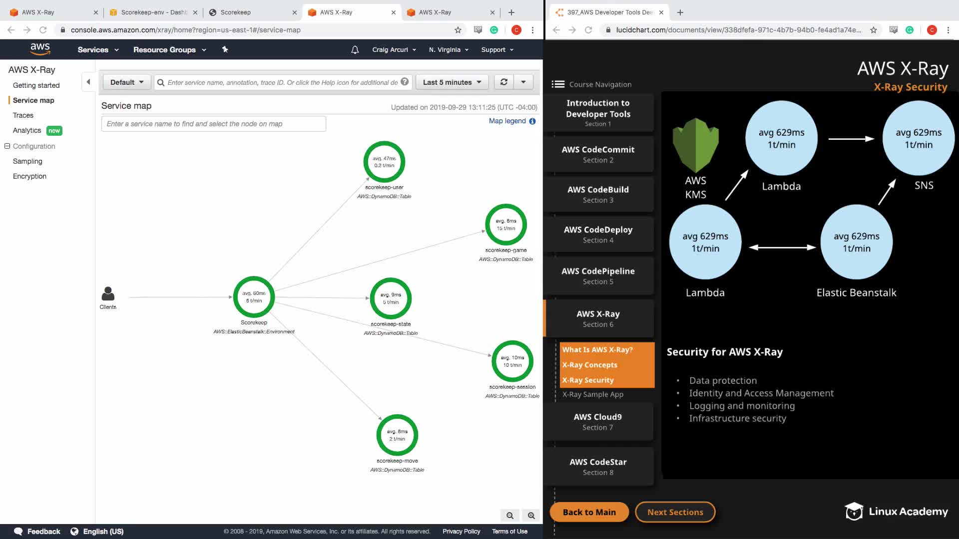Zoom out on the service map
This screenshot has height=539, width=959.
coord(509,516)
